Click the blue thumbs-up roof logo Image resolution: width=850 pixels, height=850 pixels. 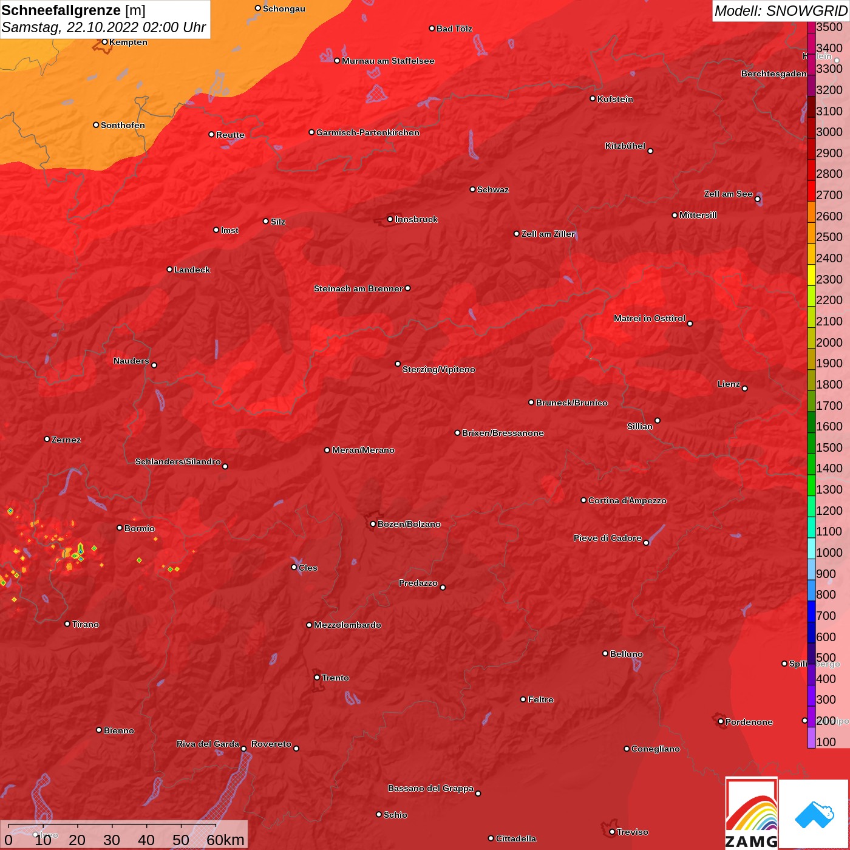[x=814, y=815]
